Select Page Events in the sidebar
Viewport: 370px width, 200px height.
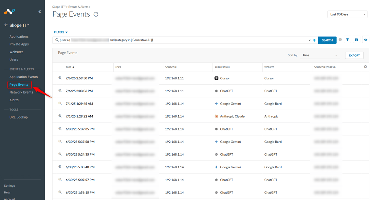click(19, 85)
